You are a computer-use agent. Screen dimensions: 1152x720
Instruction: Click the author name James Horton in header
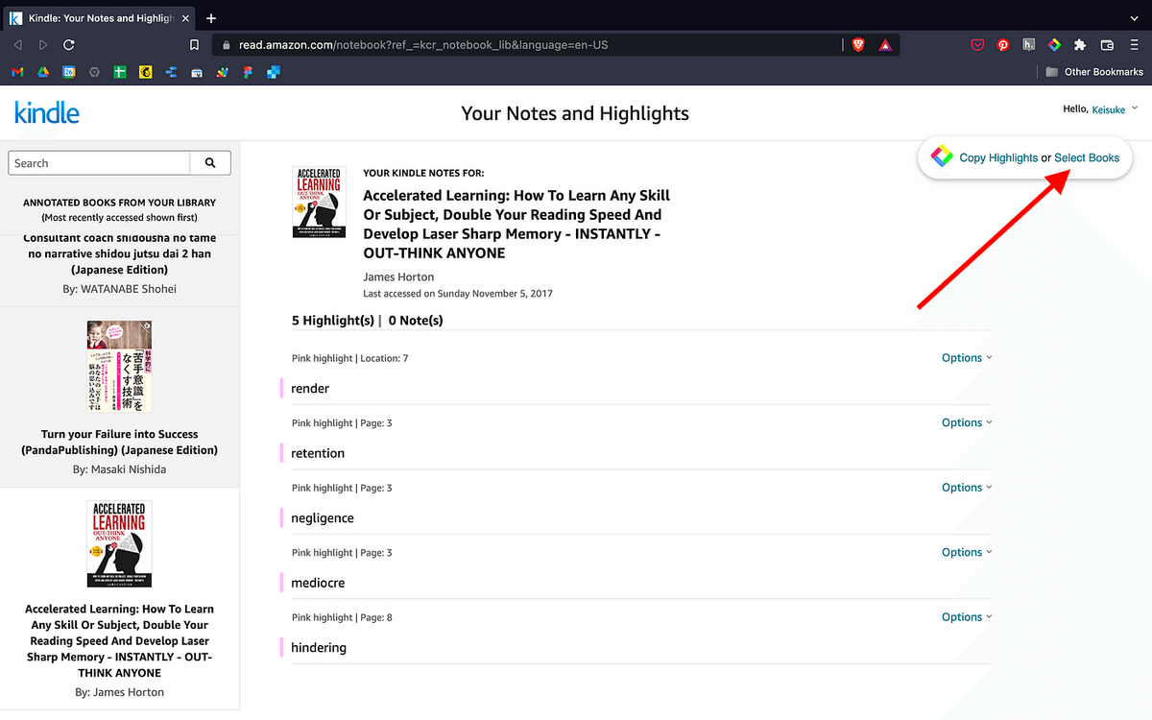400,276
